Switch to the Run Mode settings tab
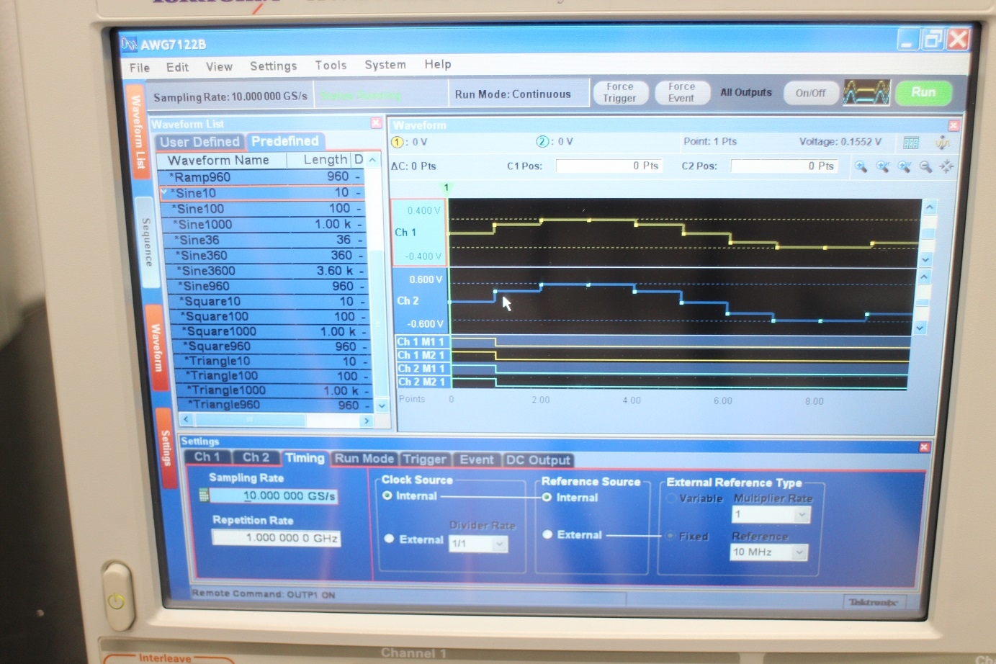Screen dimensions: 996x664 (364, 459)
